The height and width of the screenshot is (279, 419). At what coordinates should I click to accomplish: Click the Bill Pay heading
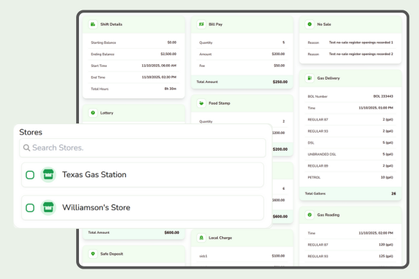pyautogui.click(x=215, y=24)
